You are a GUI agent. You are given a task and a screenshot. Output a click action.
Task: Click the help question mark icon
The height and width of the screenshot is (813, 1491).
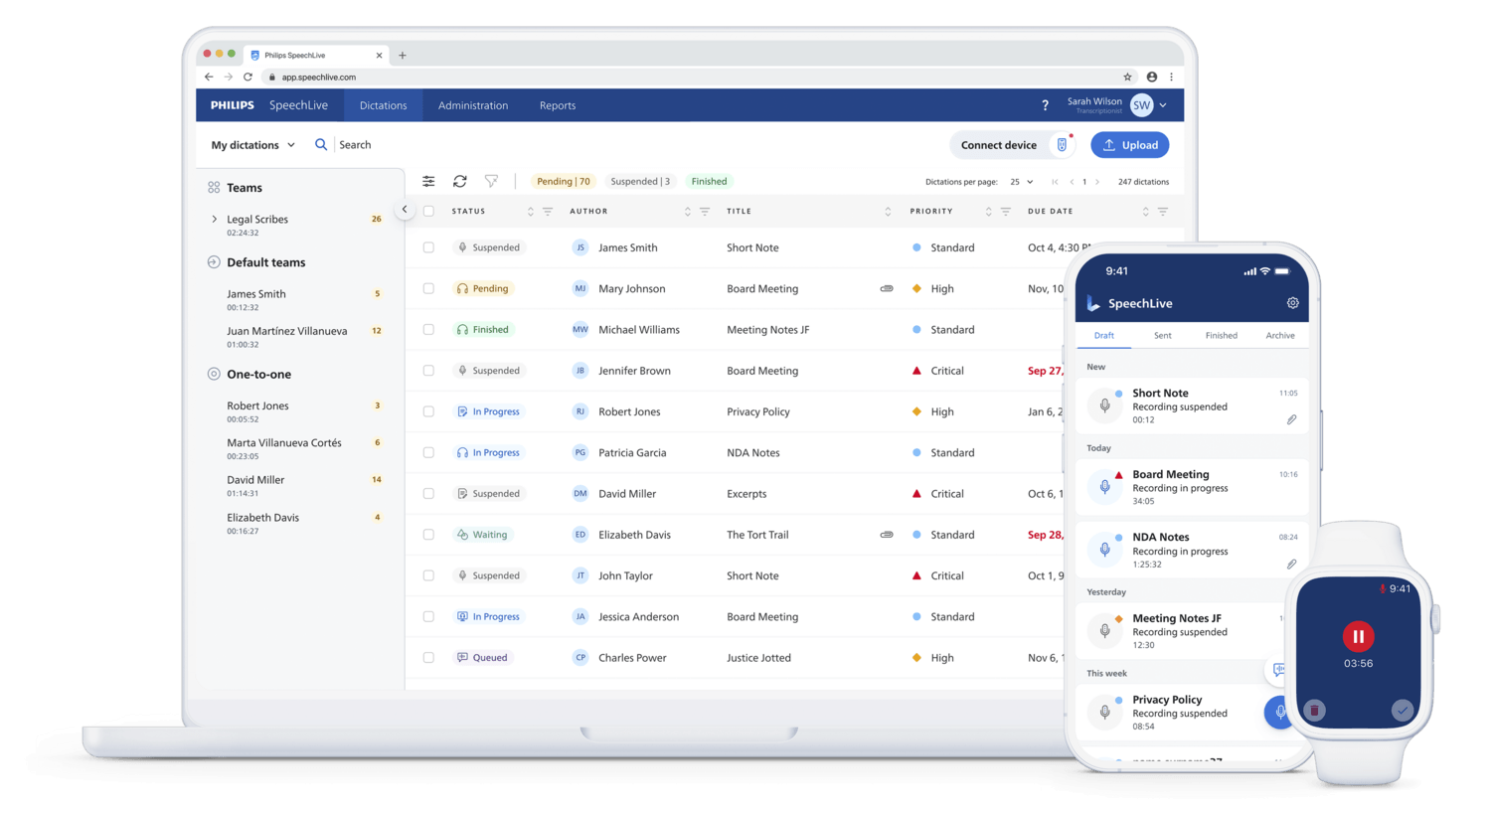1045,105
